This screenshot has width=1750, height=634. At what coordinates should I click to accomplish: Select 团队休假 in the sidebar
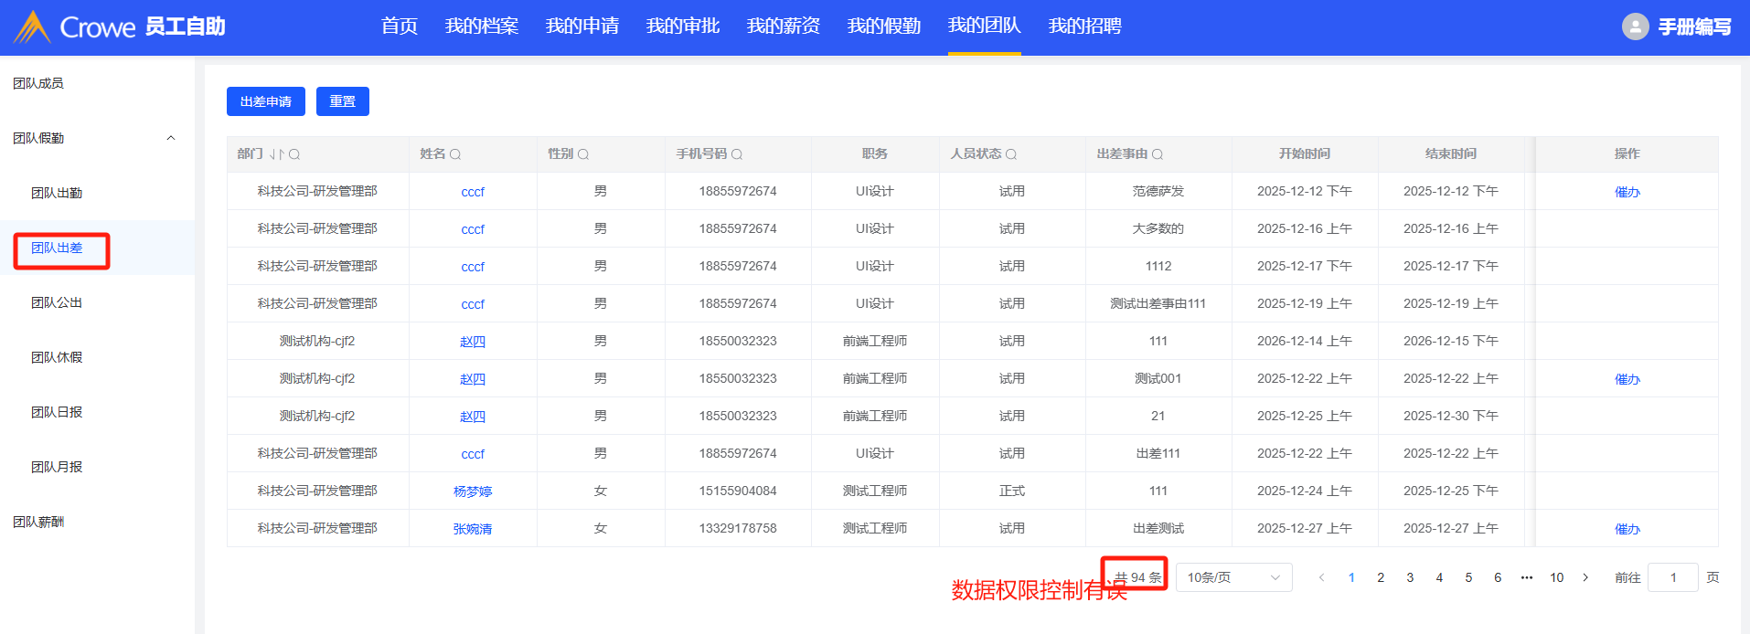coord(57,357)
